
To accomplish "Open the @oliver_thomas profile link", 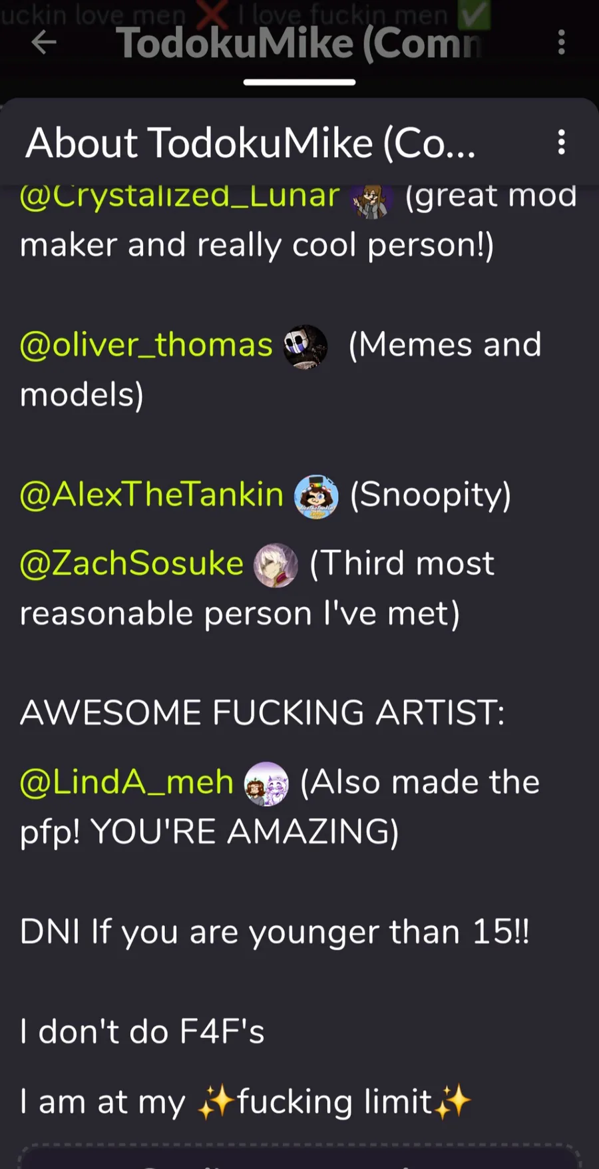I will tap(146, 346).
